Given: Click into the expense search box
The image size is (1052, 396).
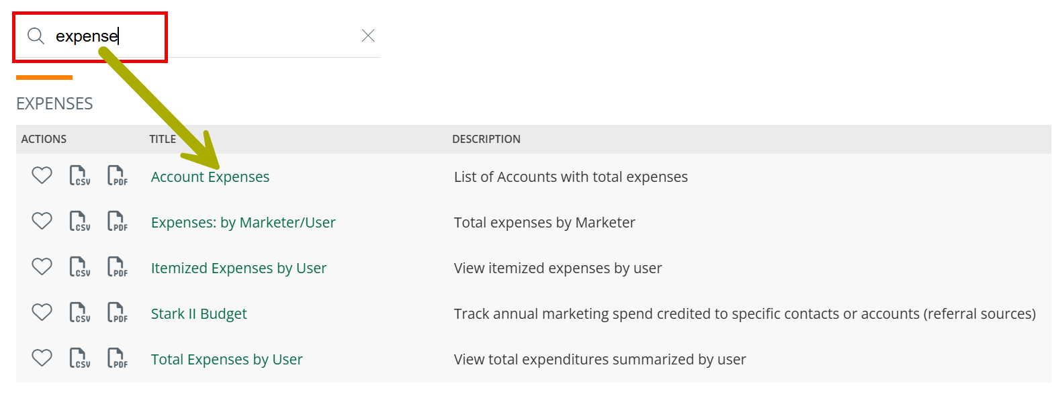Looking at the screenshot, I should click(x=202, y=36).
